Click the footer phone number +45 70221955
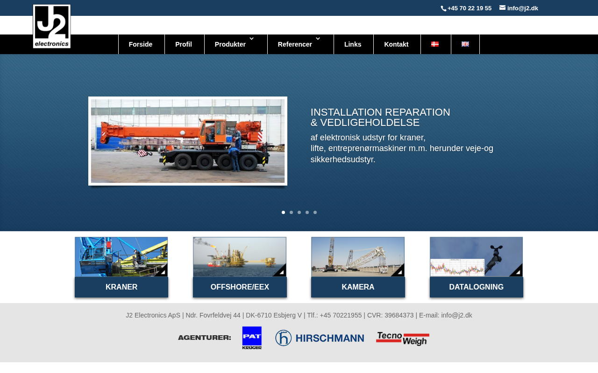Image resolution: width=598 pixels, height=373 pixels. (341, 315)
